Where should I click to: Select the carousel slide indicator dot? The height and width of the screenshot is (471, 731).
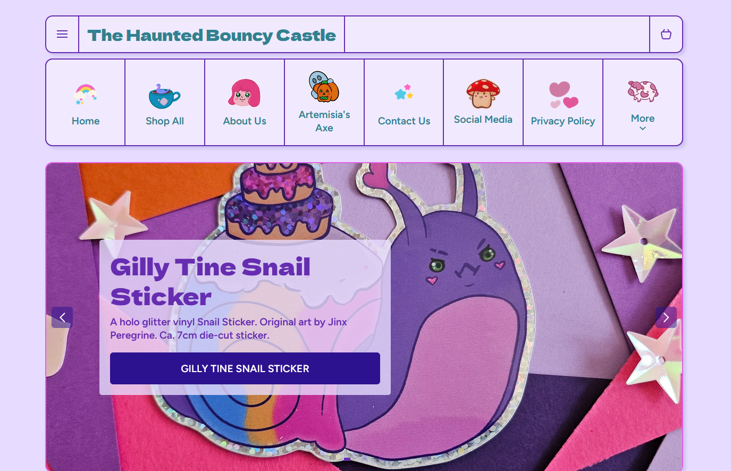[347, 459]
